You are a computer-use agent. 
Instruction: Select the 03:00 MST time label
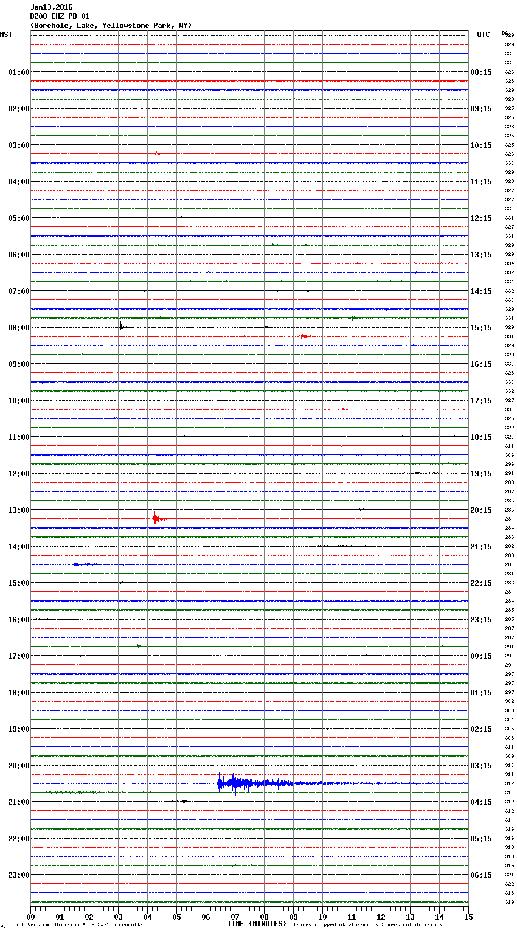[19, 145]
